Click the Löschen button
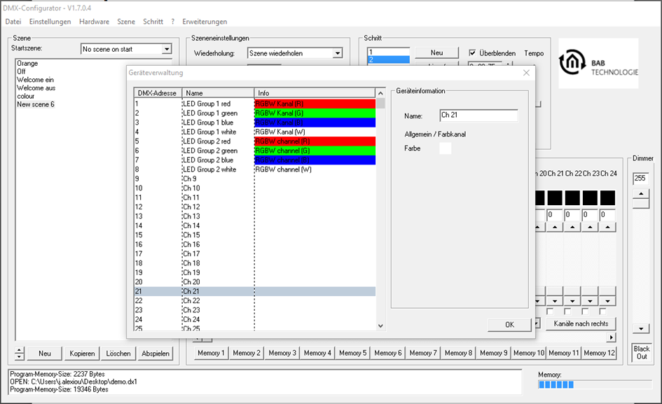The width and height of the screenshot is (662, 404). click(118, 354)
